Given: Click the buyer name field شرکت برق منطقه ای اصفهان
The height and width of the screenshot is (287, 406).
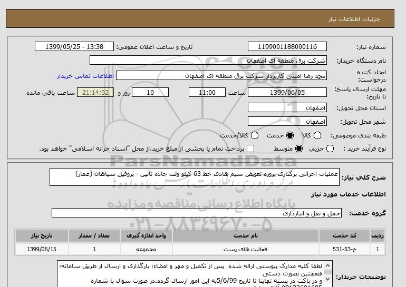Looking at the screenshot, I should [208, 60].
